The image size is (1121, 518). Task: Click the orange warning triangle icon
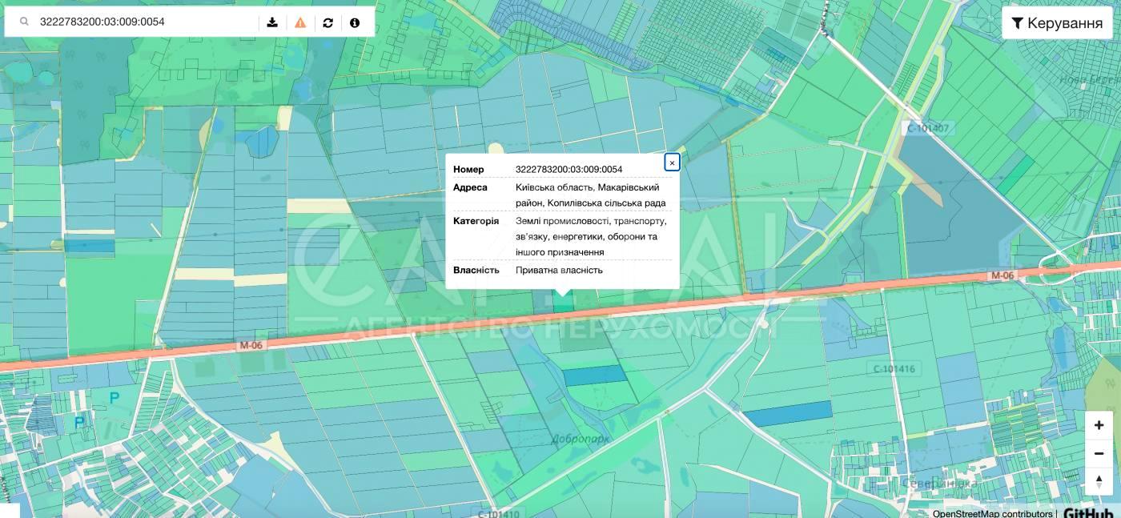(x=300, y=22)
